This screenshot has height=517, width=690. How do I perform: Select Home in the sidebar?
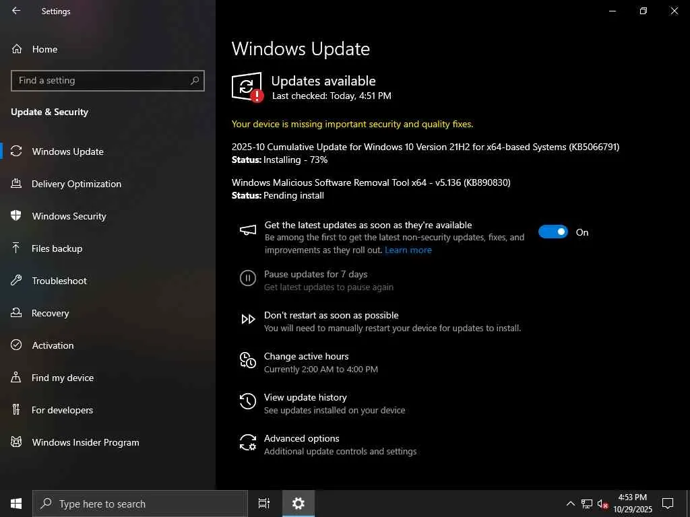[108, 48]
